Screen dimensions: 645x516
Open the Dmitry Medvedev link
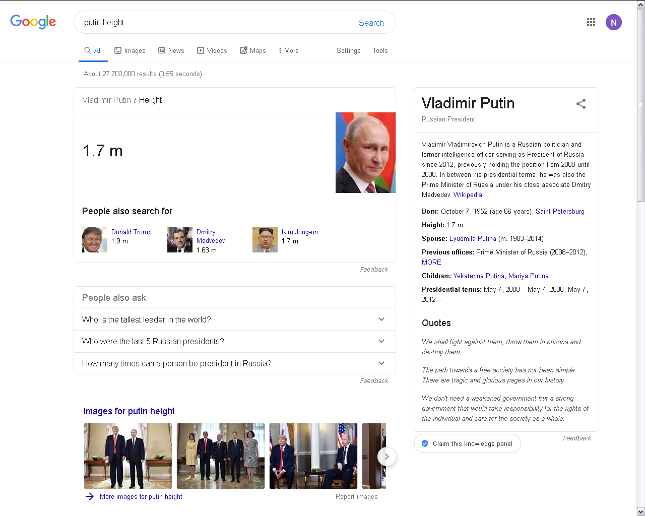click(x=211, y=236)
